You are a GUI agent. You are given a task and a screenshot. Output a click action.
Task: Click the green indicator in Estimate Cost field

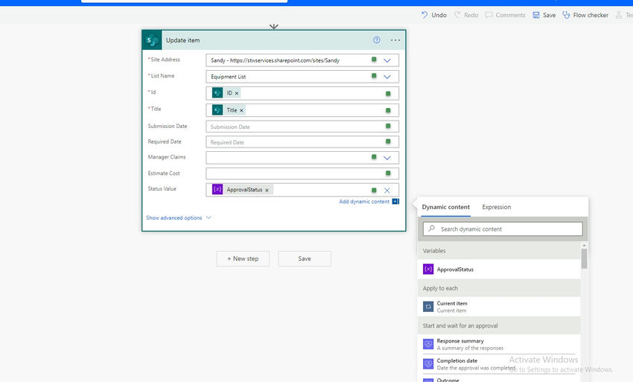pyautogui.click(x=388, y=174)
